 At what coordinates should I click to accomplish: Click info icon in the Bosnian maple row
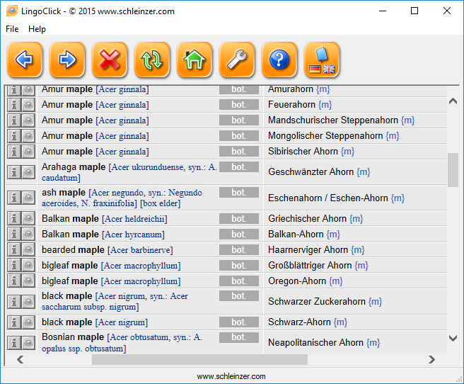[x=13, y=343]
